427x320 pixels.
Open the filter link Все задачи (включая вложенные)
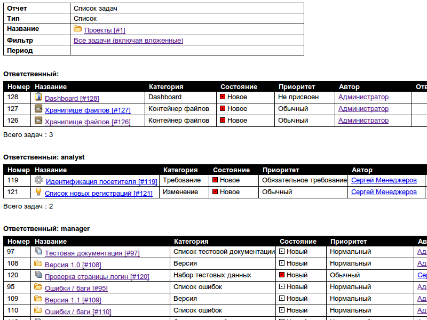pyautogui.click(x=128, y=41)
